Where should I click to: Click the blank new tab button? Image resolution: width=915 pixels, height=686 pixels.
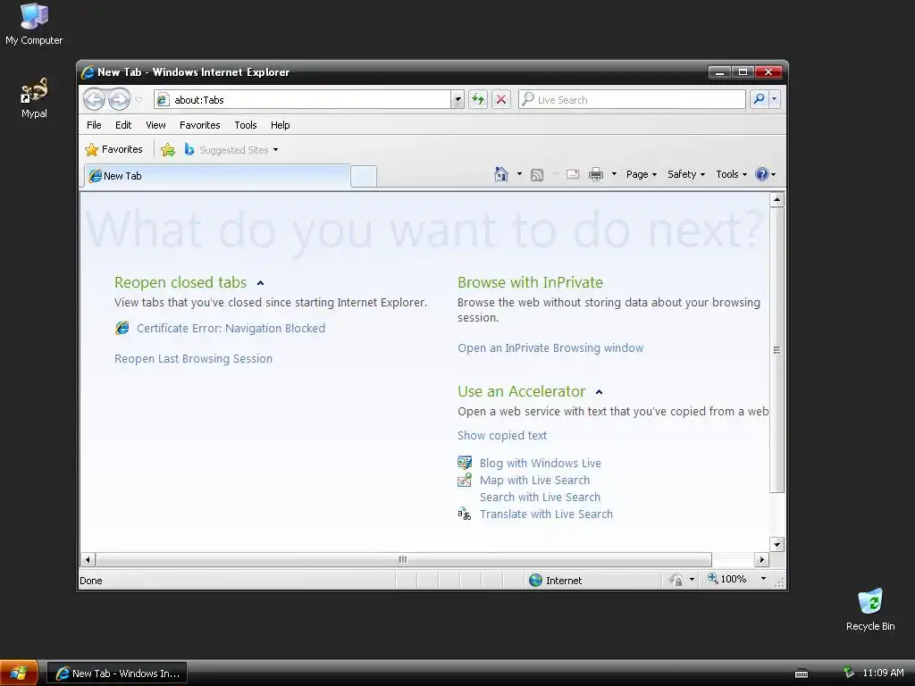click(364, 176)
